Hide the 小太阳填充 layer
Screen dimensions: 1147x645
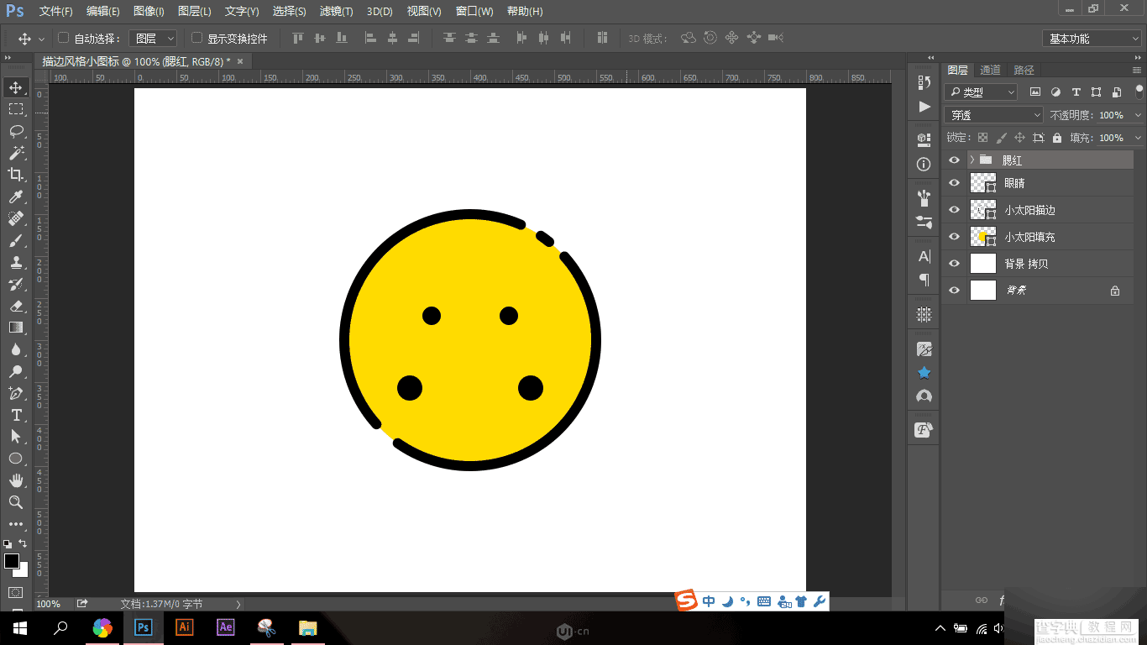coord(954,237)
